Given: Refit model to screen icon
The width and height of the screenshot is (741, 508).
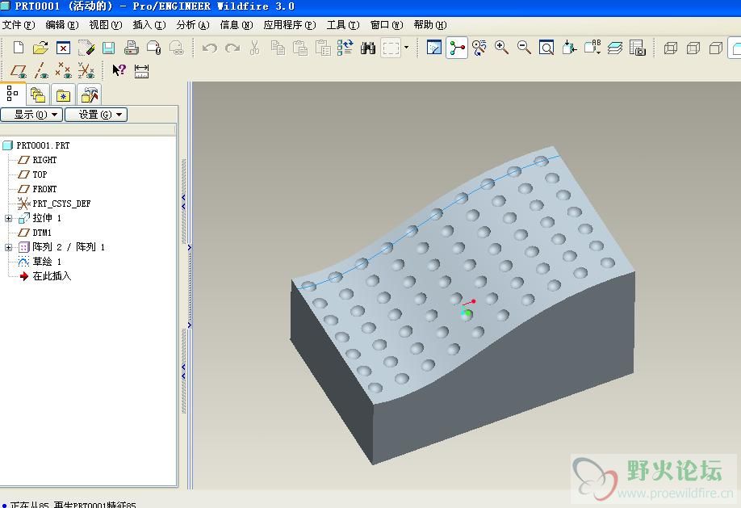Looking at the screenshot, I should 546,48.
